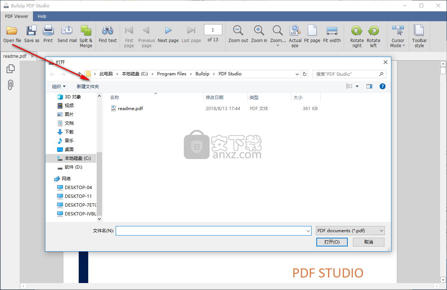
Task: Toggle the preview pane icon
Action: pyautogui.click(x=369, y=86)
